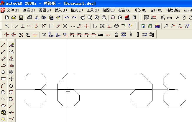Screen dimensions: 192x122
Task: Click the linear dimension icon in top-right toolbar
Action: (x=170, y=18)
